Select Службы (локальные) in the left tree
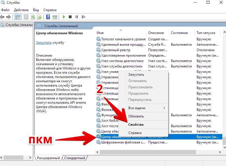The image size is (226, 166). [19, 25]
